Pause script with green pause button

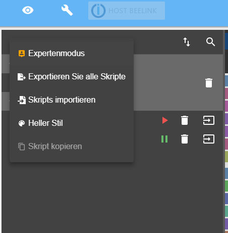164,139
